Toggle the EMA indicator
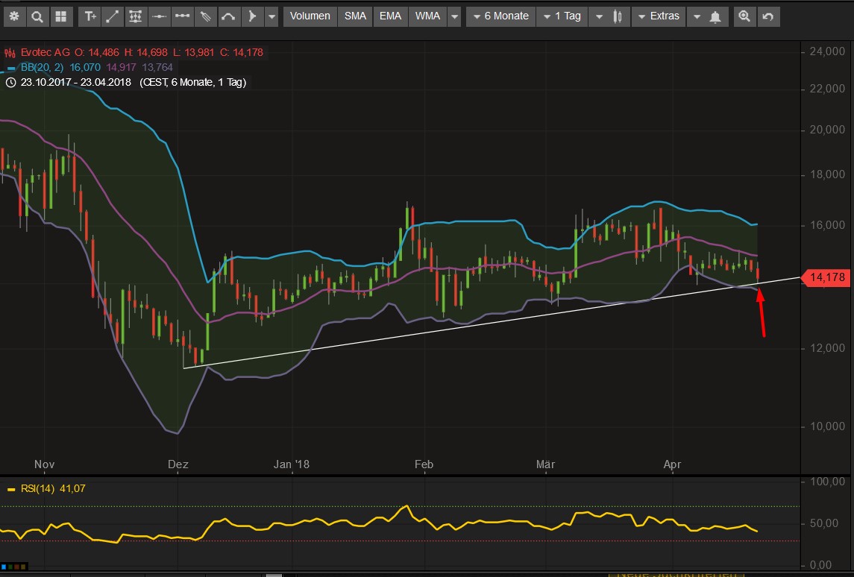This screenshot has width=854, height=577. click(390, 16)
